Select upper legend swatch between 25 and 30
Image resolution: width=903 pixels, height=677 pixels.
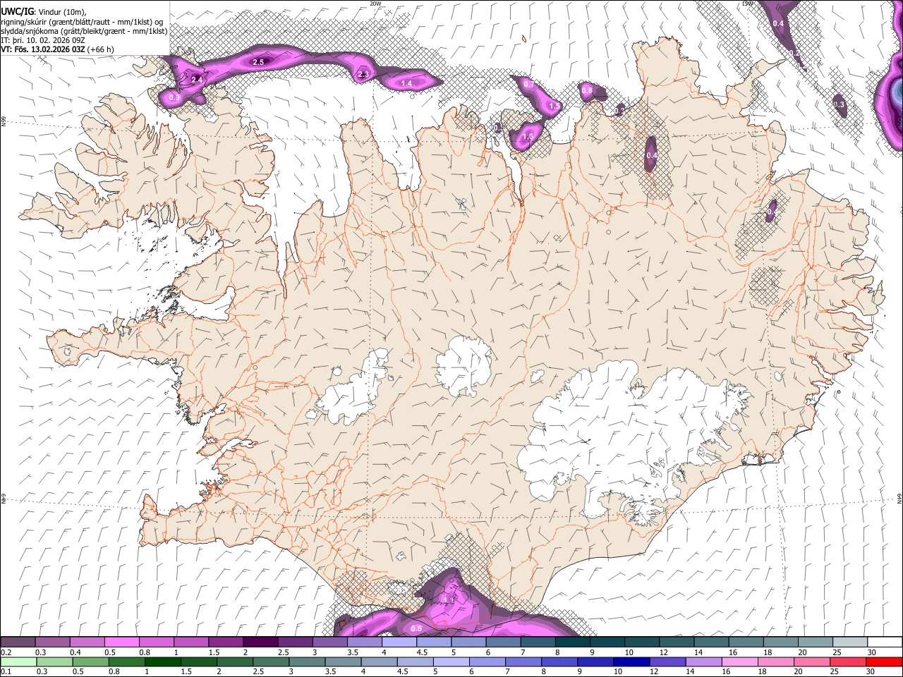click(849, 642)
